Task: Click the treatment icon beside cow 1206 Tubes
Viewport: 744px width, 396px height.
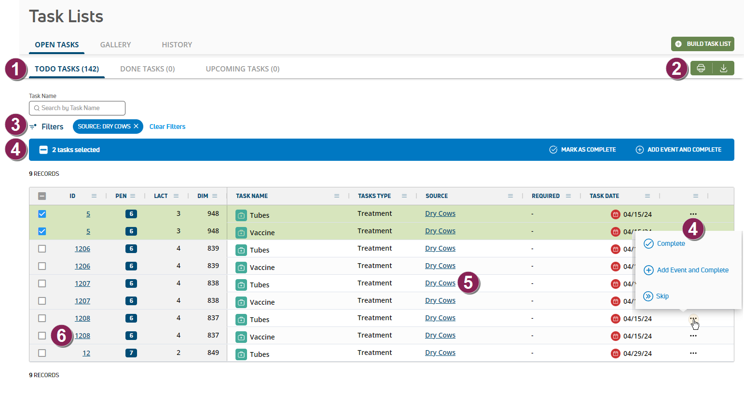Action: click(x=241, y=250)
